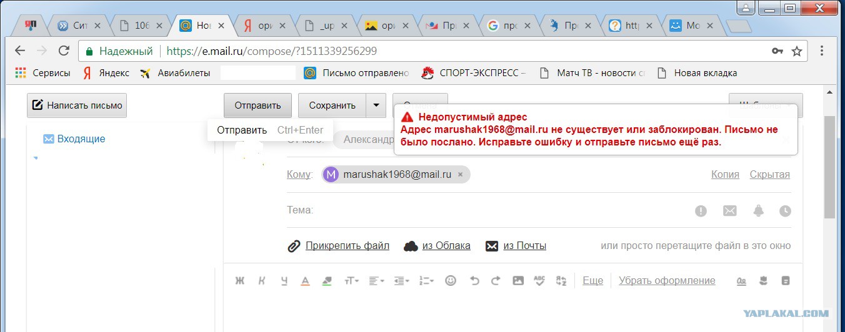Open Письмо отправлено bookmark

click(356, 73)
